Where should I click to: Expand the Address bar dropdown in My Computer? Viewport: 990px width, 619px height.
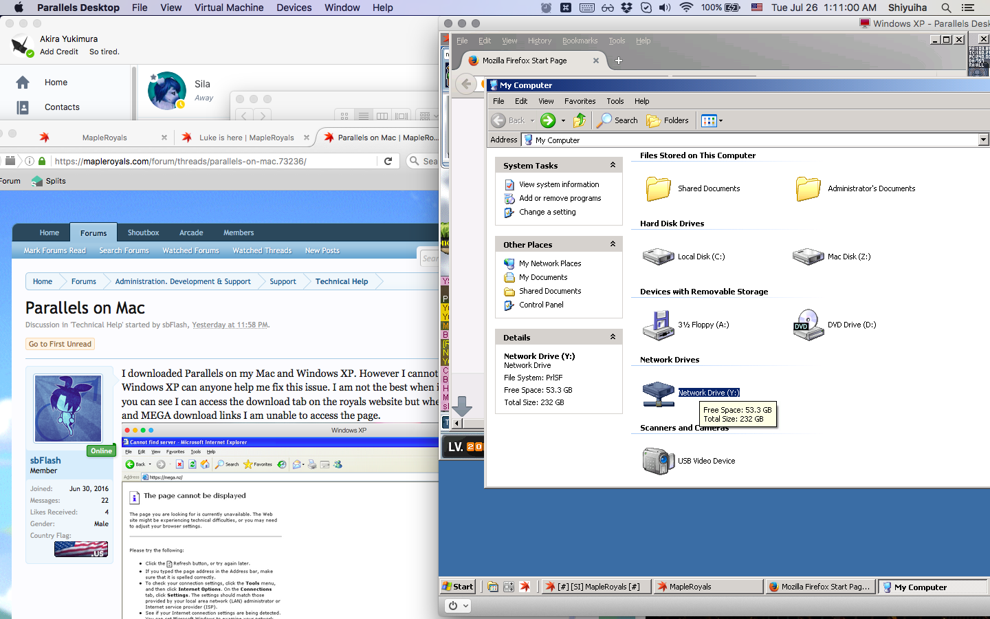[983, 140]
